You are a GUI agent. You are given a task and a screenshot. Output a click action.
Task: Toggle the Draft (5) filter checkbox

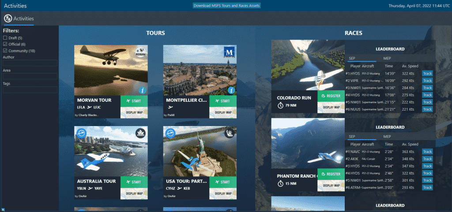coord(5,37)
